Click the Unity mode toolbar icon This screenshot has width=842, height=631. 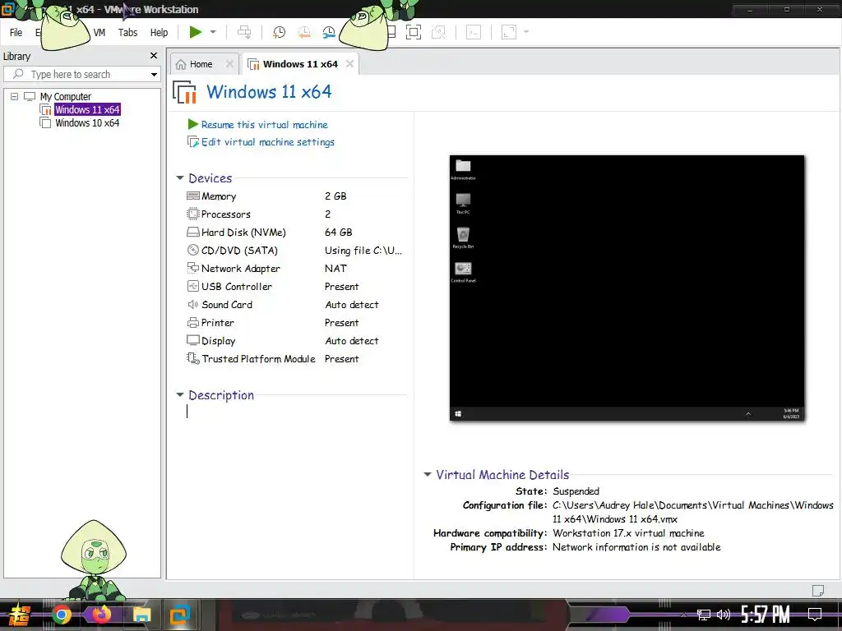coord(438,32)
